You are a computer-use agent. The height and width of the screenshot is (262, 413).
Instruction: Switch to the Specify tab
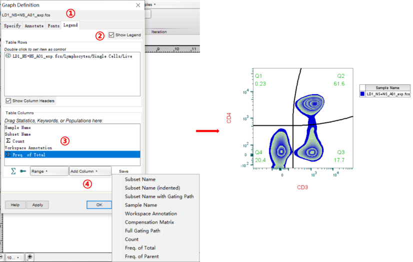pos(12,25)
